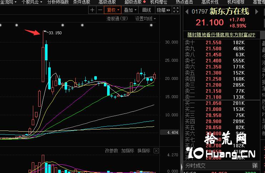Click the left panel collapse arrow near 分时成交
The image size is (265, 173).
click(x=181, y=167)
